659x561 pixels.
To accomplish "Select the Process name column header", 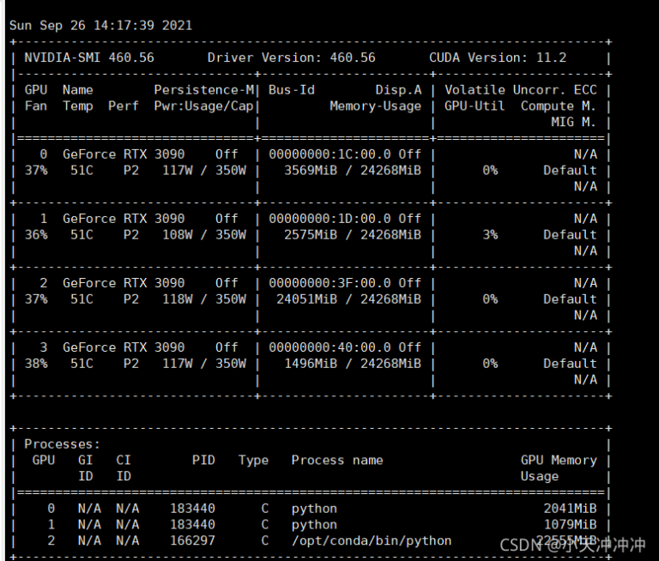I will pyautogui.click(x=336, y=460).
